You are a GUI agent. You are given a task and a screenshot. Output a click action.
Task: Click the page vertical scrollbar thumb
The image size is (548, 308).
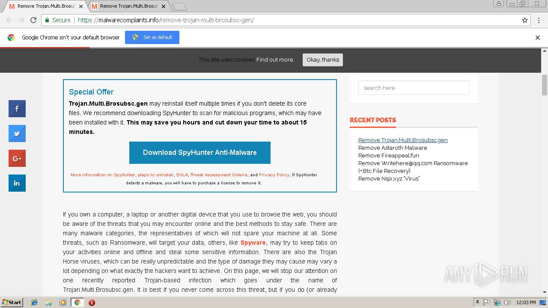pos(545,85)
